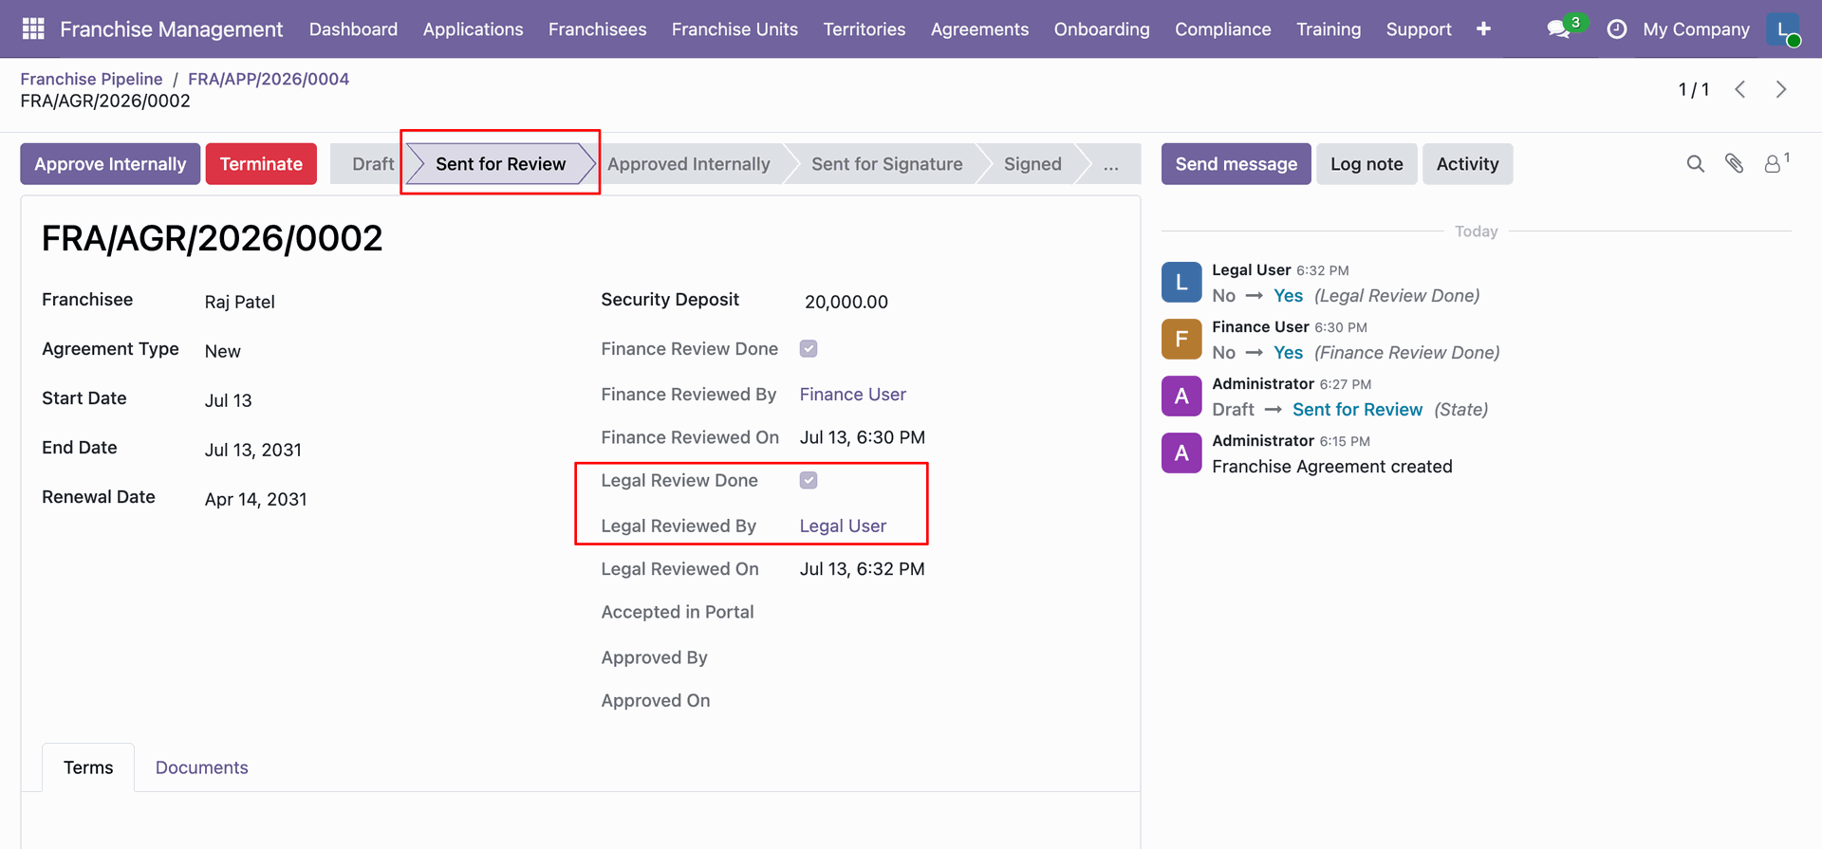Toggle Finance Review Done checkbox

[x=809, y=349]
